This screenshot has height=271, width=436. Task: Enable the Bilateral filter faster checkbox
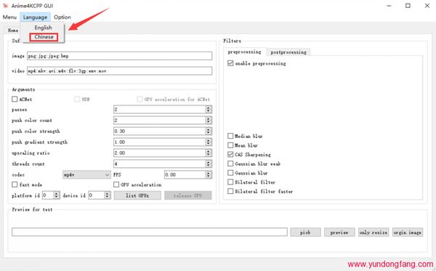[x=230, y=191]
